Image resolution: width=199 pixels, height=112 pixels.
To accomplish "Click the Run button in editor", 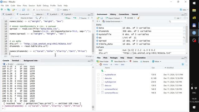I will (x=68, y=18).
